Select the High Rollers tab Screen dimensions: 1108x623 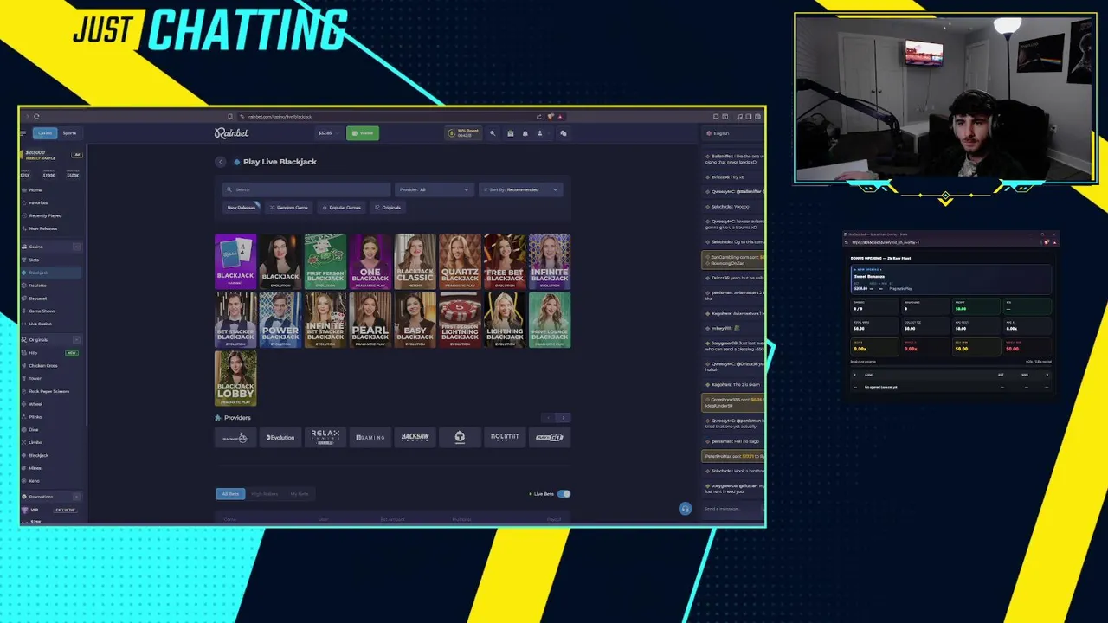coord(265,494)
